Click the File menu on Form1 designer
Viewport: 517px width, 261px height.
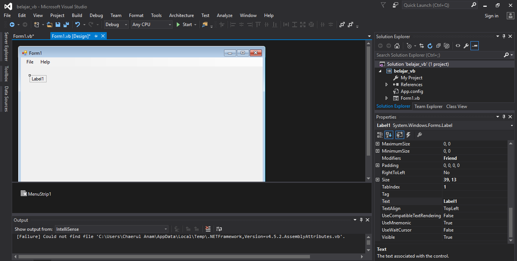(30, 62)
